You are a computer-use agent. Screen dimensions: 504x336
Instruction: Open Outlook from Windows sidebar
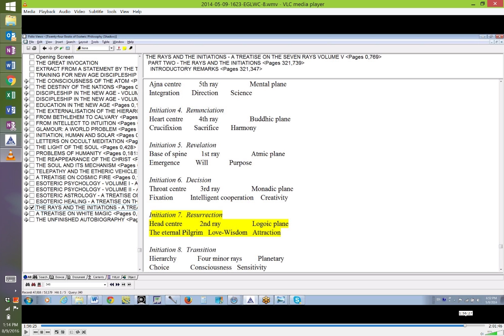point(11,36)
